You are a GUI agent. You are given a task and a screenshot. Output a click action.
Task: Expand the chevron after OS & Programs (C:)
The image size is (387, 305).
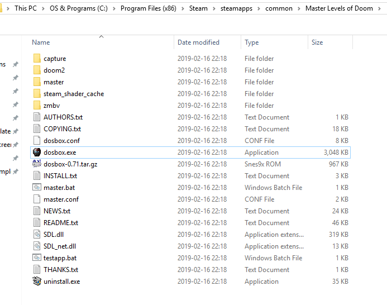click(114, 8)
